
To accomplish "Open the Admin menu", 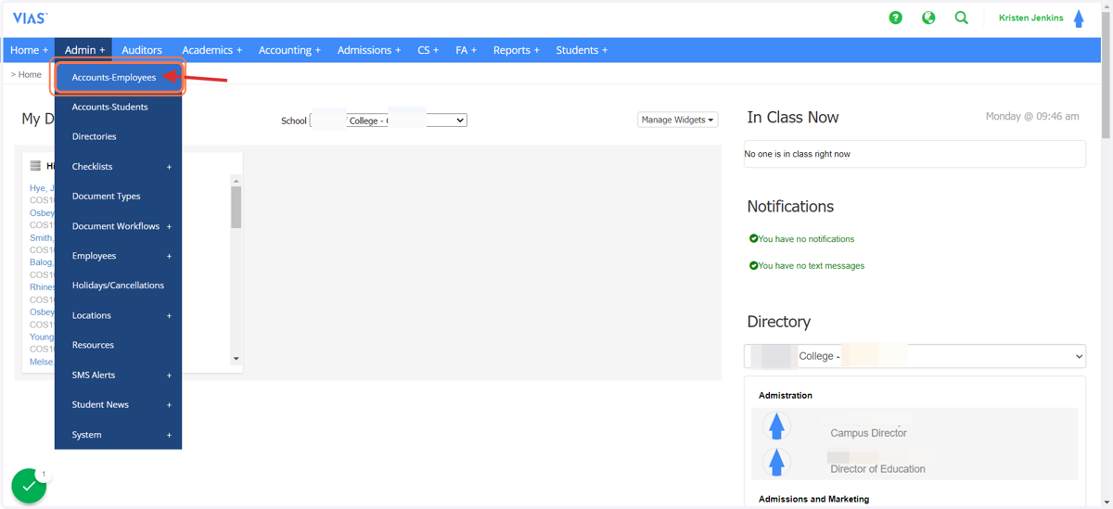I will click(84, 50).
